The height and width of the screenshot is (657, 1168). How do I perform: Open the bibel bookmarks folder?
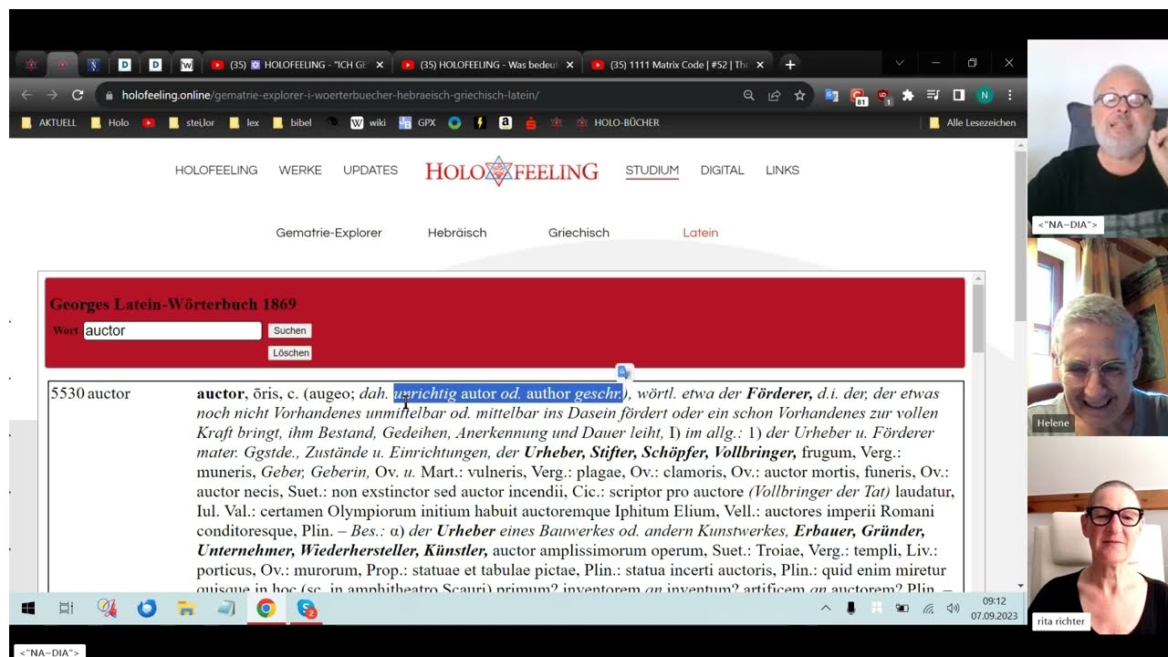[x=291, y=122]
